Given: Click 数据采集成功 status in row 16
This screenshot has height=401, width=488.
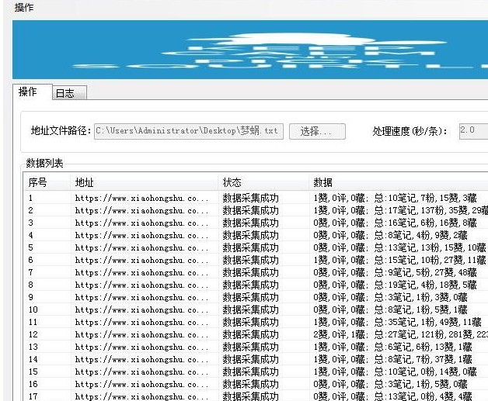Looking at the screenshot, I should click(x=250, y=384).
